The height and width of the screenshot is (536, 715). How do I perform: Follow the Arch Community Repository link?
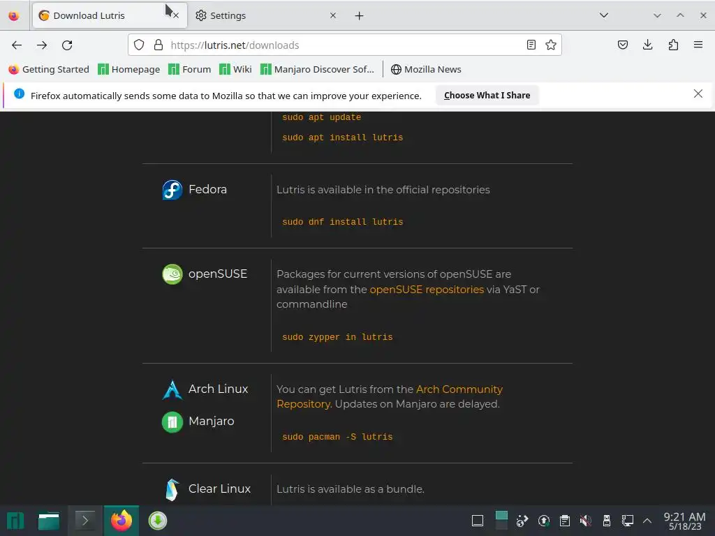[x=390, y=396]
